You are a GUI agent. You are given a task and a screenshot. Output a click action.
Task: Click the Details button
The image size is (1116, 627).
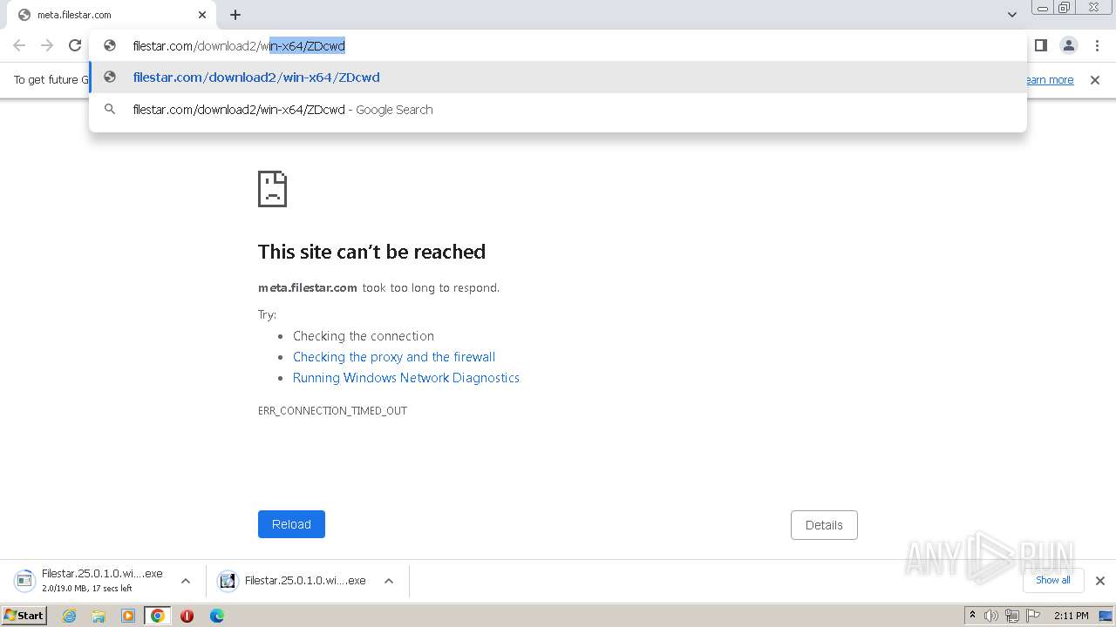(x=824, y=525)
